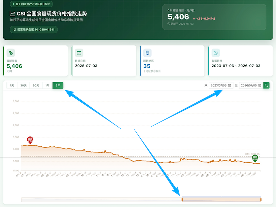Click the green 最低 low marker pin
Viewport: 276px width, 207px height.
[x=255, y=158]
